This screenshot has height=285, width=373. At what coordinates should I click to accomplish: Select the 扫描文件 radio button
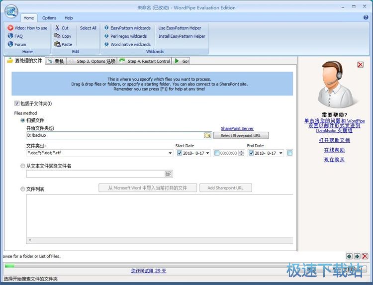22,120
